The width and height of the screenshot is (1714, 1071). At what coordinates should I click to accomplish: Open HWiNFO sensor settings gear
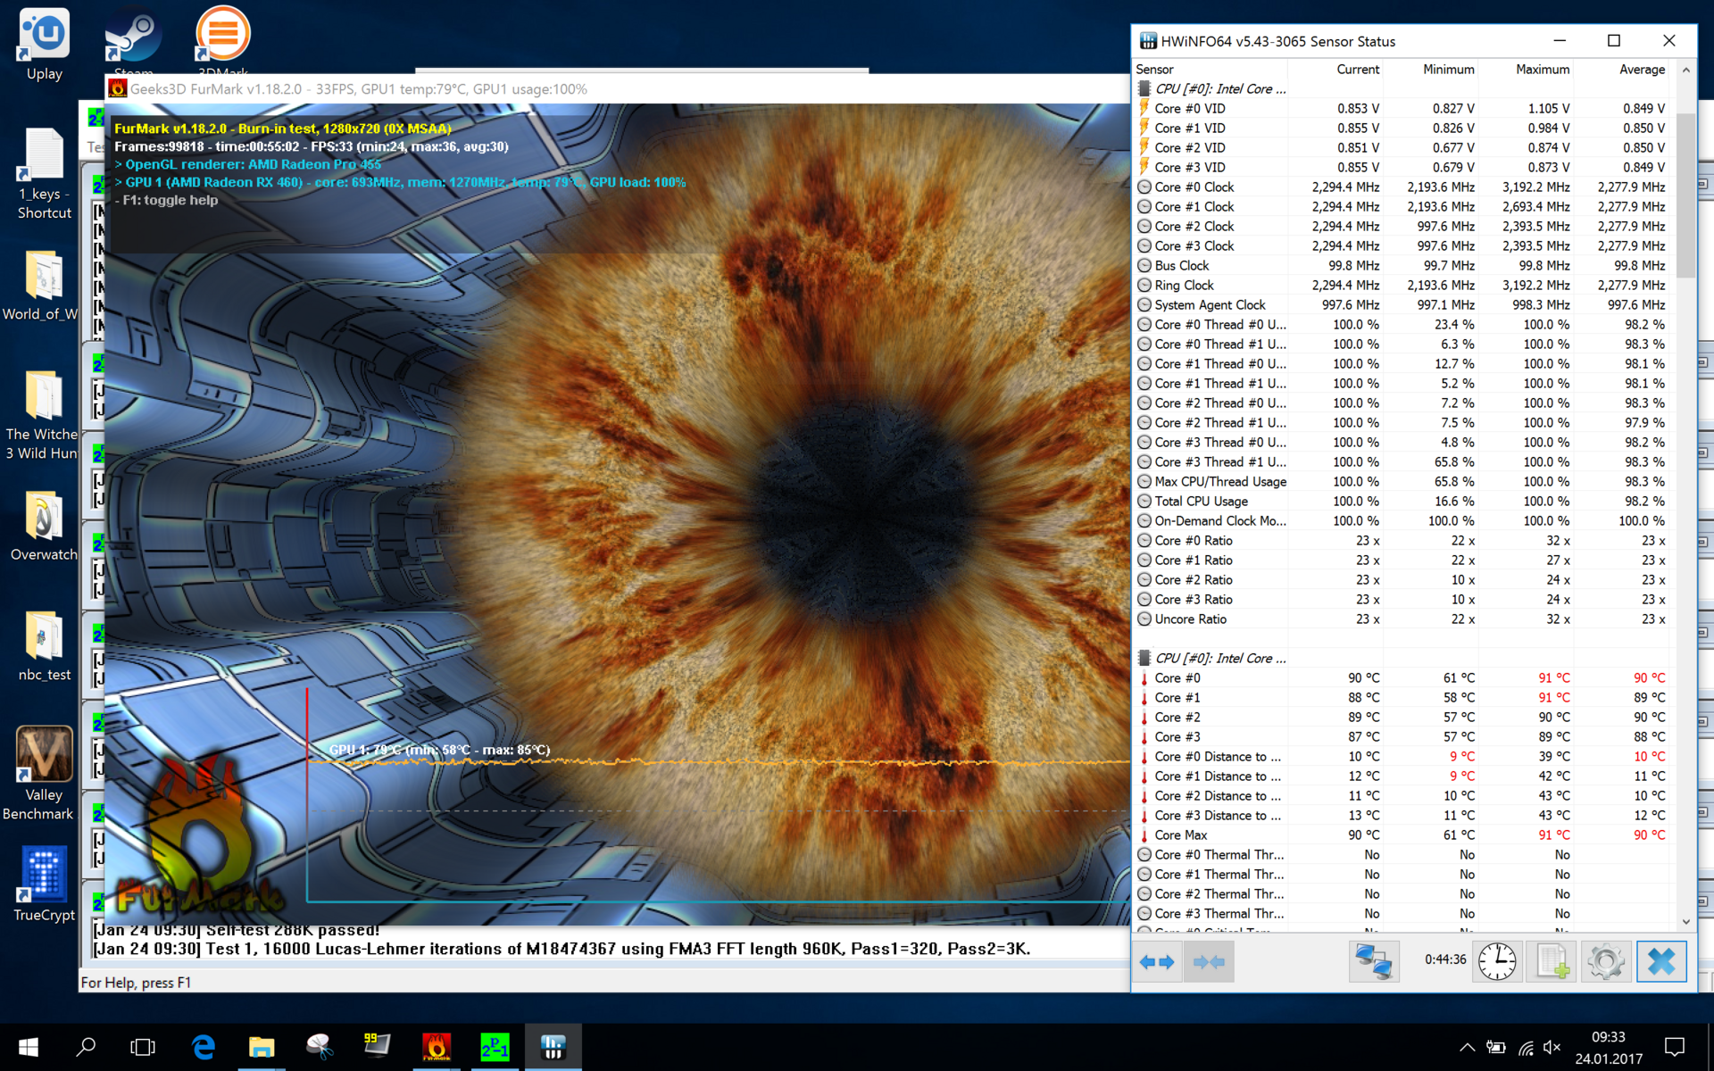coord(1606,961)
